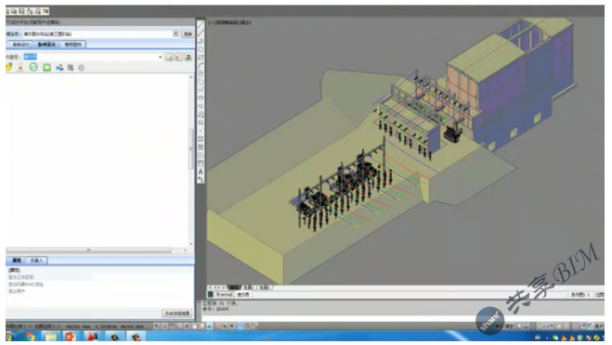Open the workspace combo box dropdown arrow
This screenshot has width=612, height=345.
point(160,57)
